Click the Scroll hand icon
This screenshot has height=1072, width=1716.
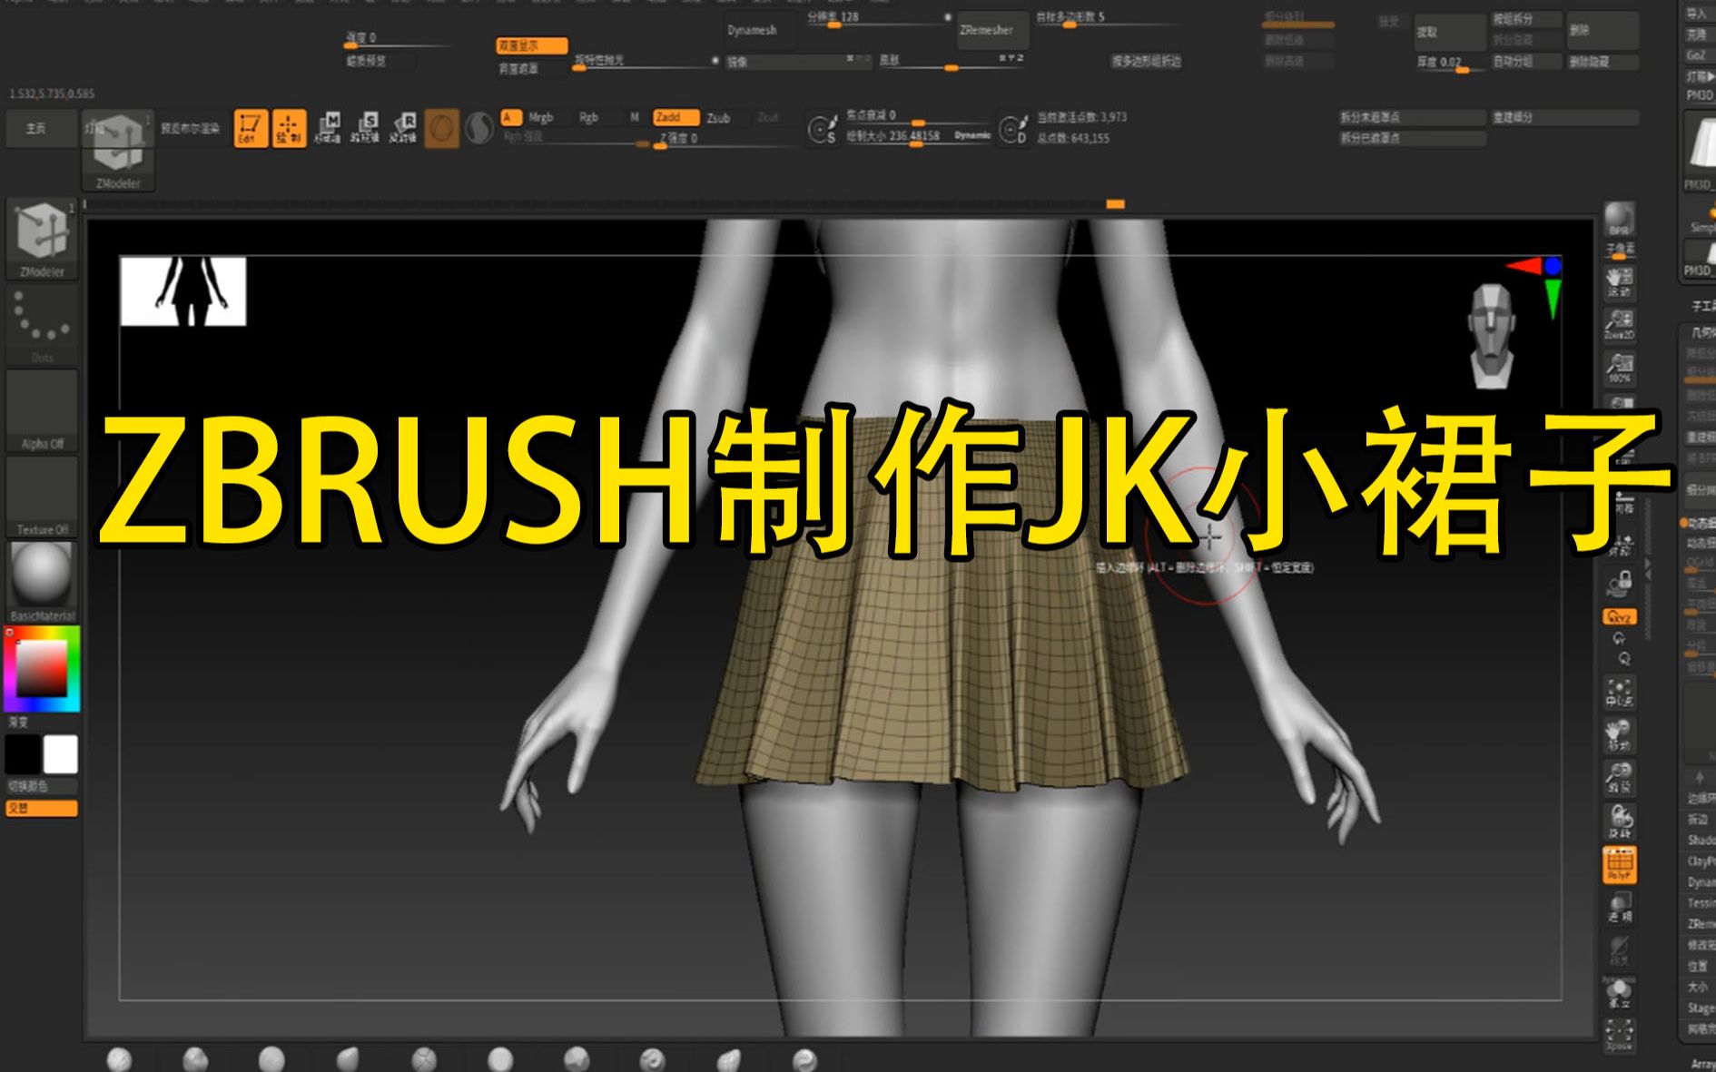(1620, 282)
